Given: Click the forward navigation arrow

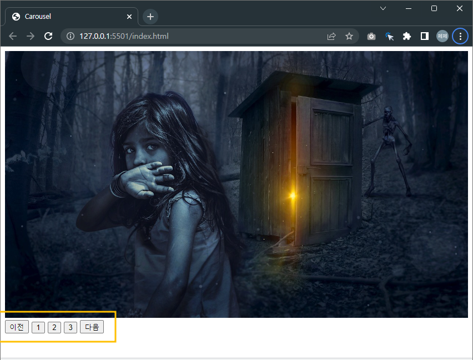Looking at the screenshot, I should pyautogui.click(x=30, y=36).
